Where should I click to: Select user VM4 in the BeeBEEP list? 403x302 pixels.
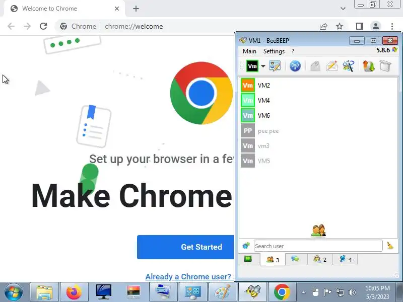(318, 100)
